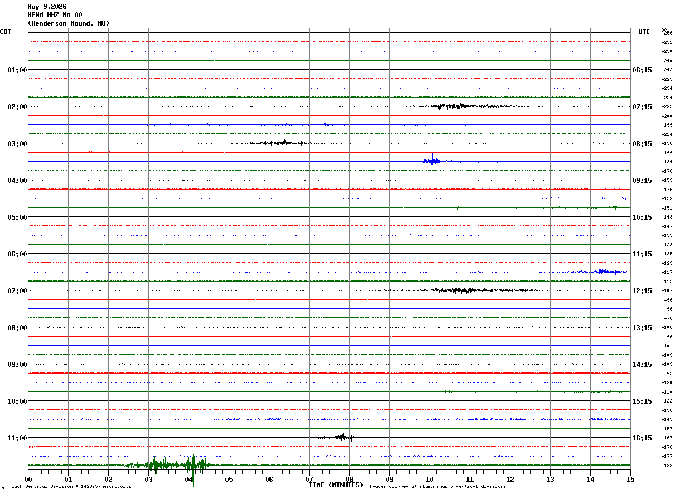Click the 10:00 CDT time label
Image resolution: width=675 pixels, height=494 pixels.
click(17, 401)
